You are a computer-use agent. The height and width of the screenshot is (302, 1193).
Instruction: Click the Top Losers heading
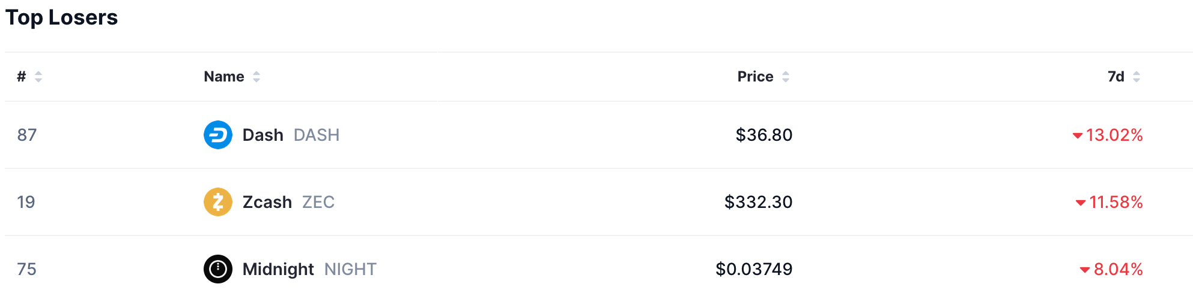coord(62,17)
